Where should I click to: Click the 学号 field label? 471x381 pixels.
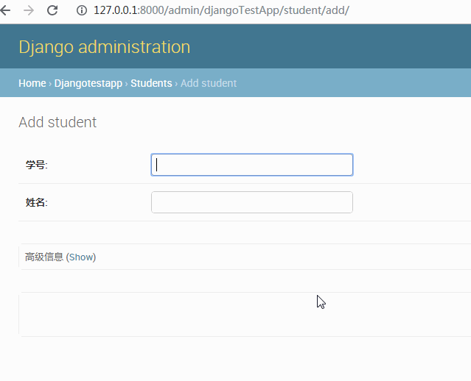pos(37,165)
